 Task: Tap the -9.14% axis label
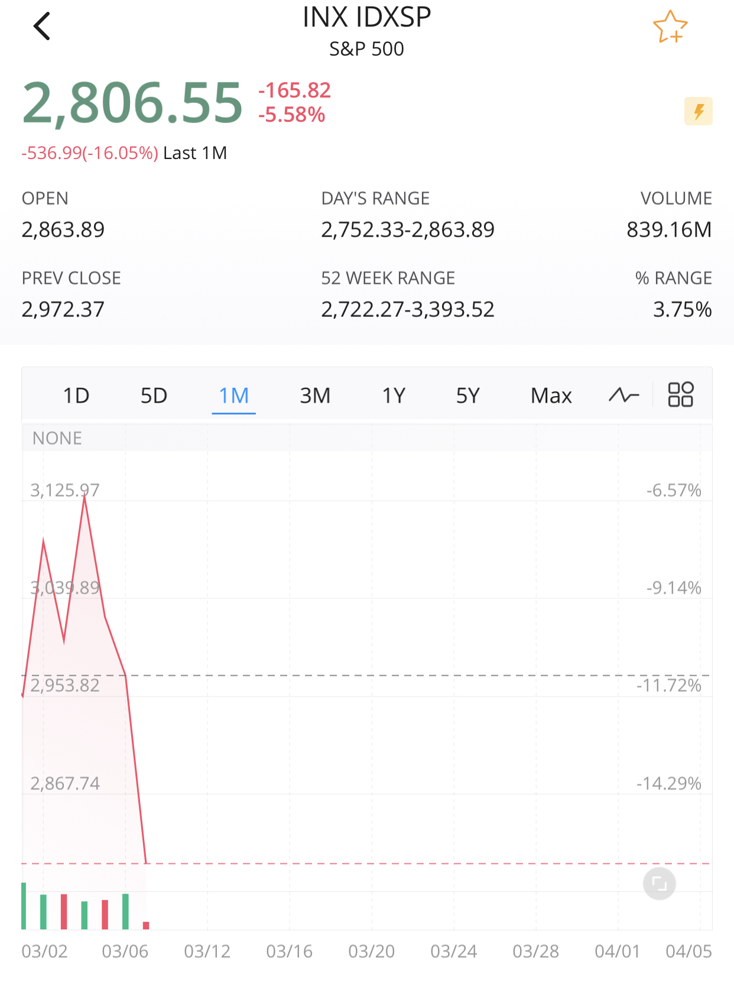pyautogui.click(x=674, y=588)
